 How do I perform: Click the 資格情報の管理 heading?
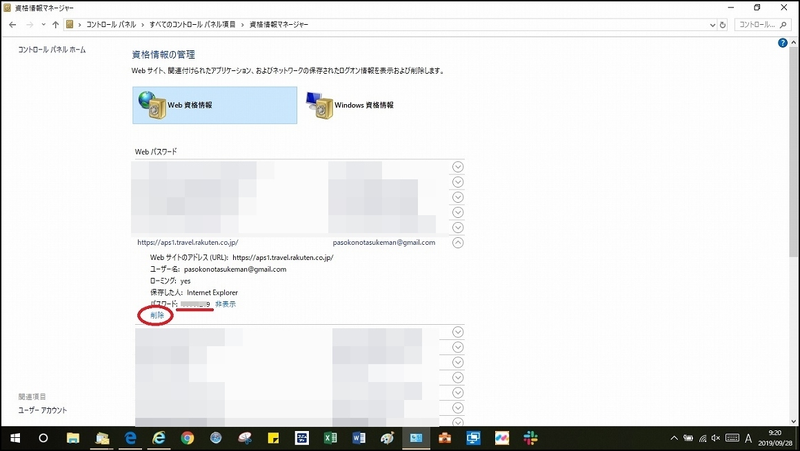163,54
